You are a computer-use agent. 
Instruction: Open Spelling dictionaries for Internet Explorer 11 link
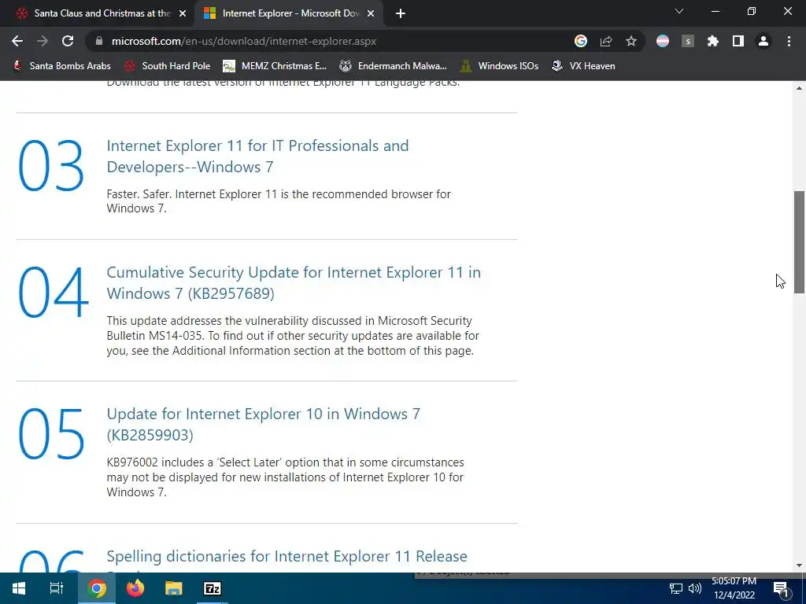(287, 556)
